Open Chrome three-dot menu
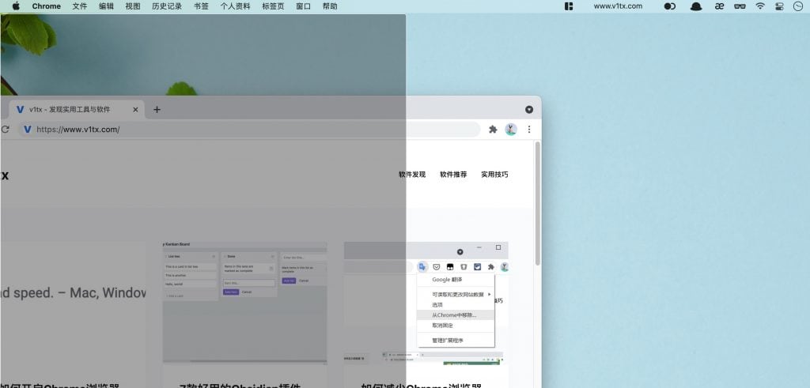 [529, 130]
